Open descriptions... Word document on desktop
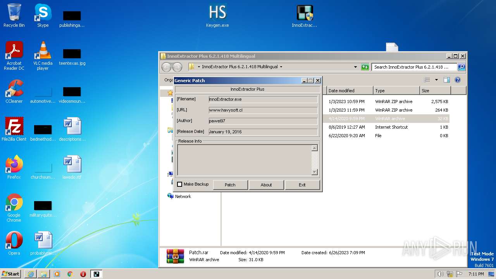The width and height of the screenshot is (496, 279). click(x=72, y=129)
